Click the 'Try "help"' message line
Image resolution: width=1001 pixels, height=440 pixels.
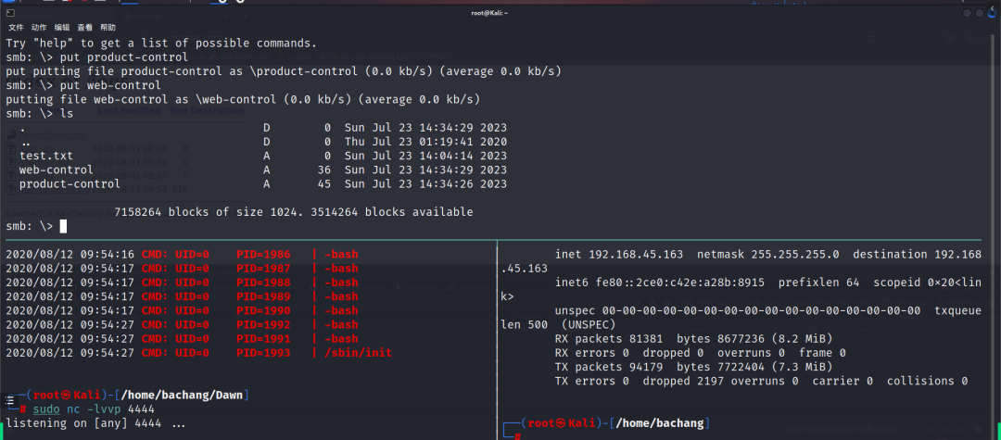pos(161,44)
